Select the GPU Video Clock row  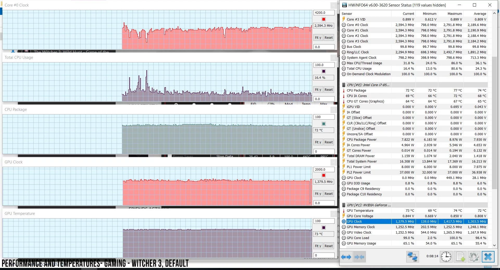coord(414,232)
